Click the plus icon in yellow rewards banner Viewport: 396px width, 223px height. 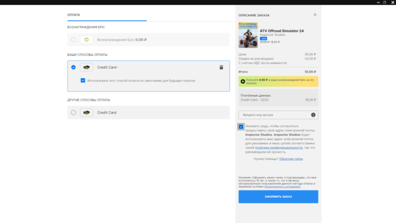243,82
